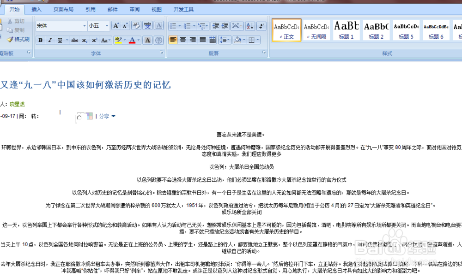
Task: Select the Sort icon in Paragraph group
Action: click(x=249, y=26)
